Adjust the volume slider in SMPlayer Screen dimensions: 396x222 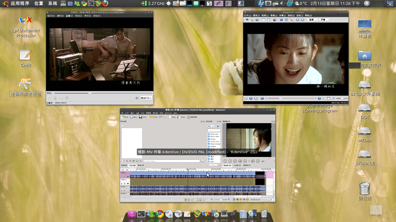point(342,98)
